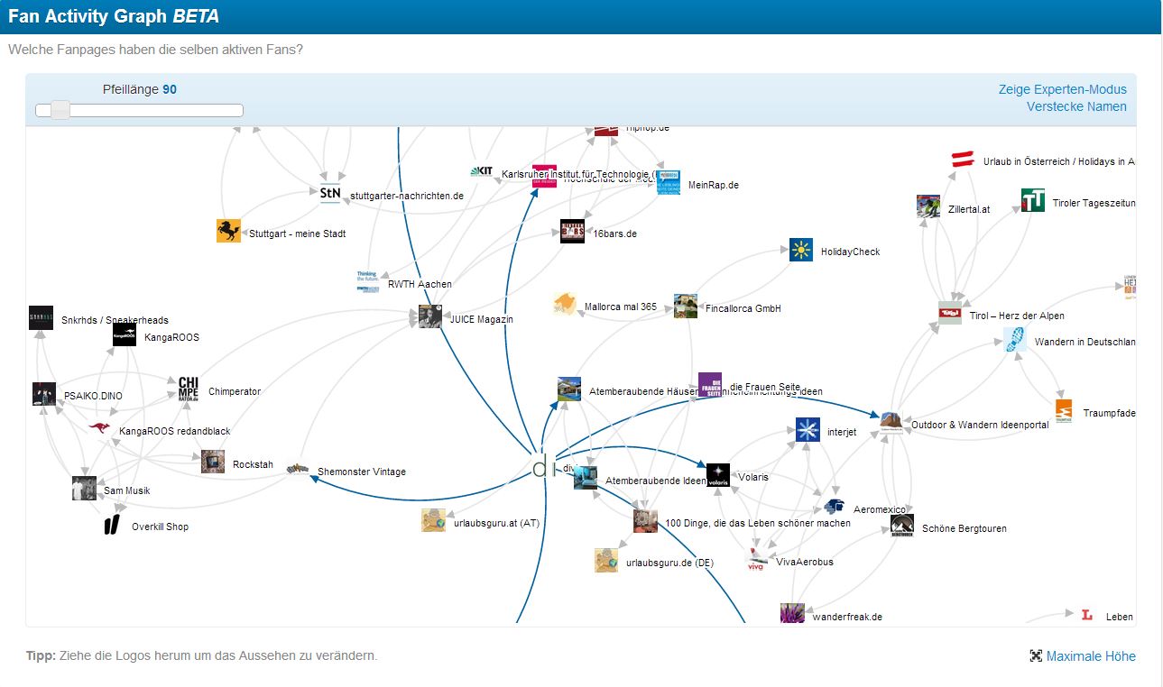Click the Schöne Bergtouren logo

point(902,526)
